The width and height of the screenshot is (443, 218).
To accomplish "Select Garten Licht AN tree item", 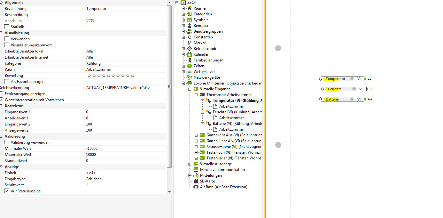I will point(234,141).
